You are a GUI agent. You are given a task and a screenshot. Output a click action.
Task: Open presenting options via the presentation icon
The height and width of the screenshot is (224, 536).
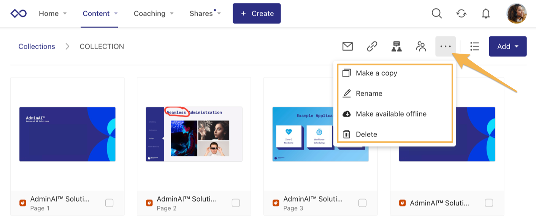point(396,46)
